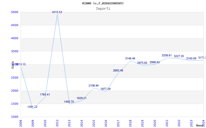Select the 3258.61 data label
Image resolution: width=206 pixels, height=128 pixels.
(x=167, y=55)
